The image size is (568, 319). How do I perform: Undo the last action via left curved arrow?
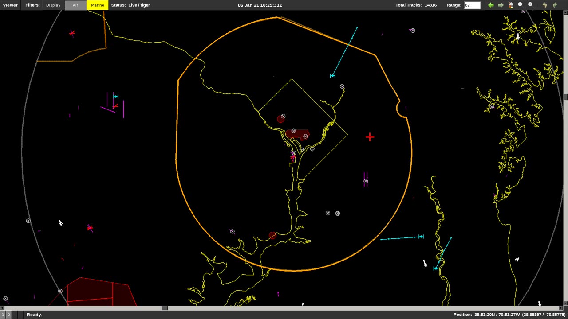point(544,5)
